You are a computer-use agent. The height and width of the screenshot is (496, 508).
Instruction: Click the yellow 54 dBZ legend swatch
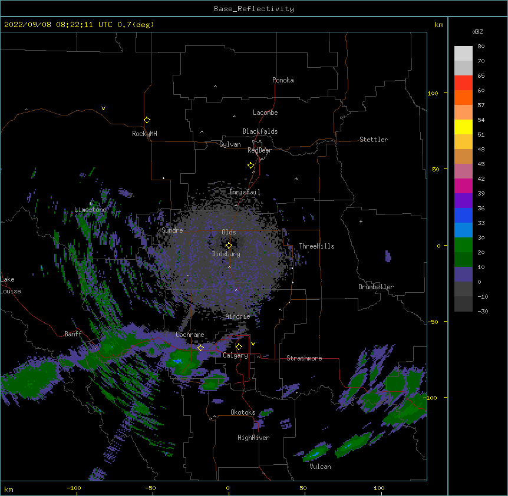coord(463,127)
